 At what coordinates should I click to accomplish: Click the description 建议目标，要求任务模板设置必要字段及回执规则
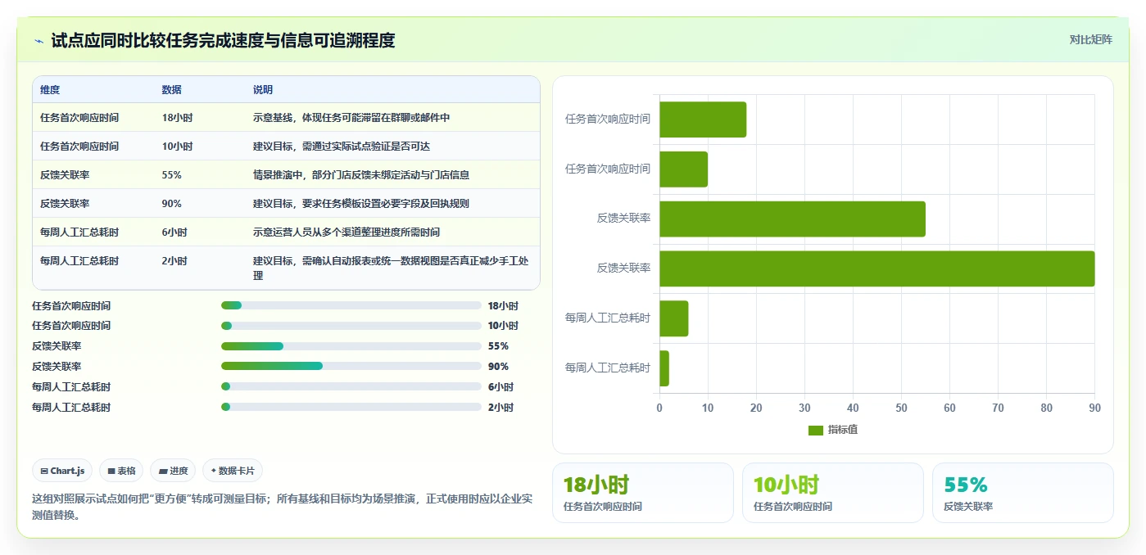(x=361, y=204)
